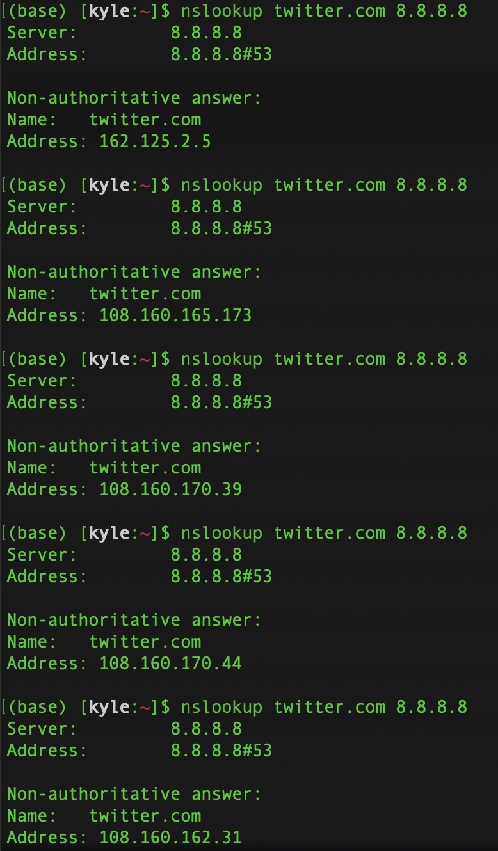Click the 8.8.8.8 argument in the last command
Screen dimensions: 498x851
tap(431, 707)
